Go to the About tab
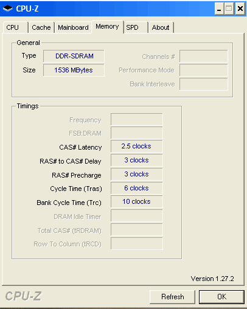The width and height of the screenshot is (247, 309). [x=161, y=27]
